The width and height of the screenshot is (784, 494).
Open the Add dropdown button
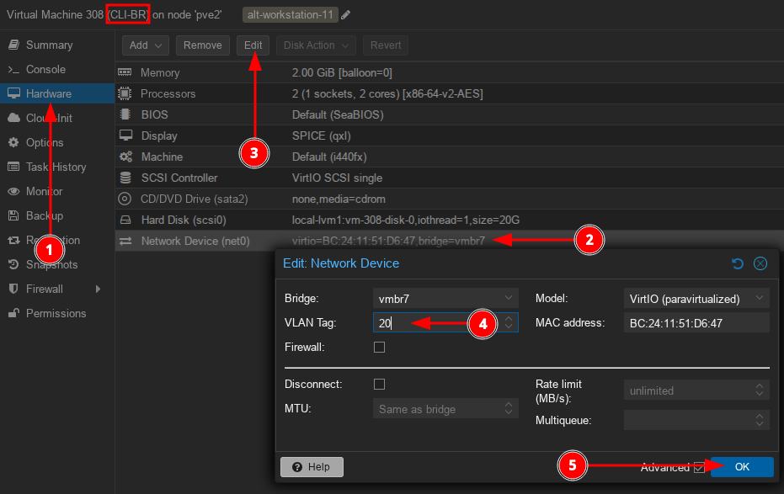(146, 45)
